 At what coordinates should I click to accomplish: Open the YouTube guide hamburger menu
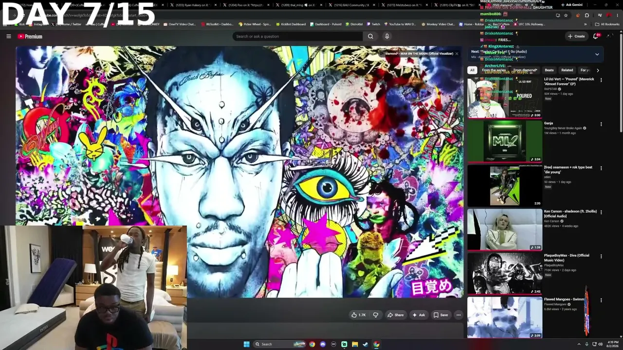tap(9, 36)
